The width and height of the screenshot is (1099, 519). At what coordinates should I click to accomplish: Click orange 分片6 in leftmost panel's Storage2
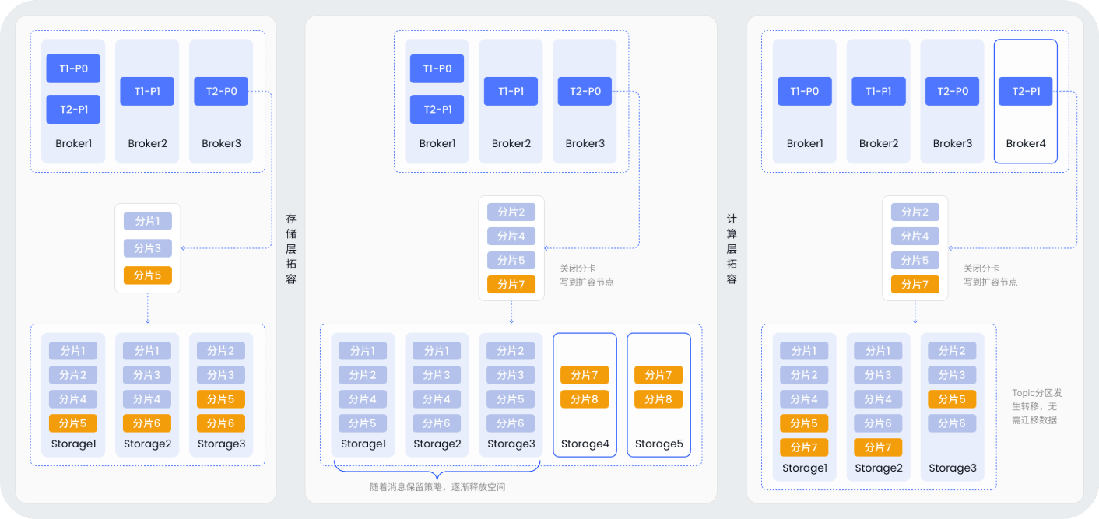coord(147,423)
